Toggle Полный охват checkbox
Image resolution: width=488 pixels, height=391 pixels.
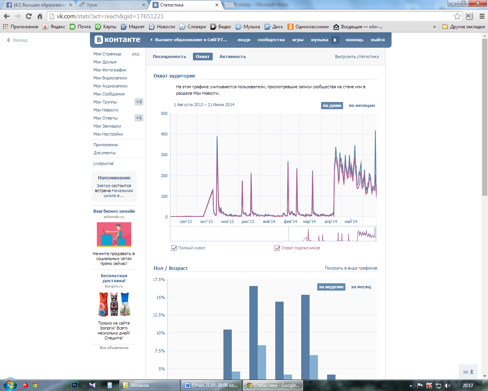coord(174,248)
